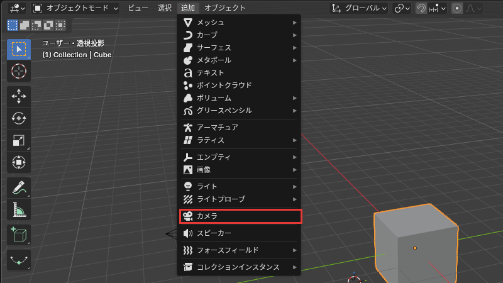
Task: Expand the ボリューム submenu
Action: (x=240, y=98)
